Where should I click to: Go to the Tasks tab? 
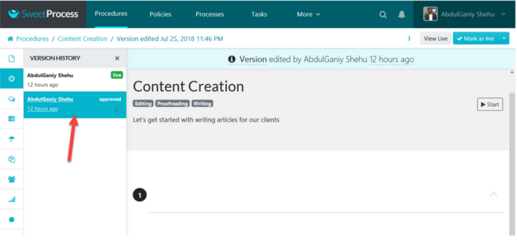[259, 14]
